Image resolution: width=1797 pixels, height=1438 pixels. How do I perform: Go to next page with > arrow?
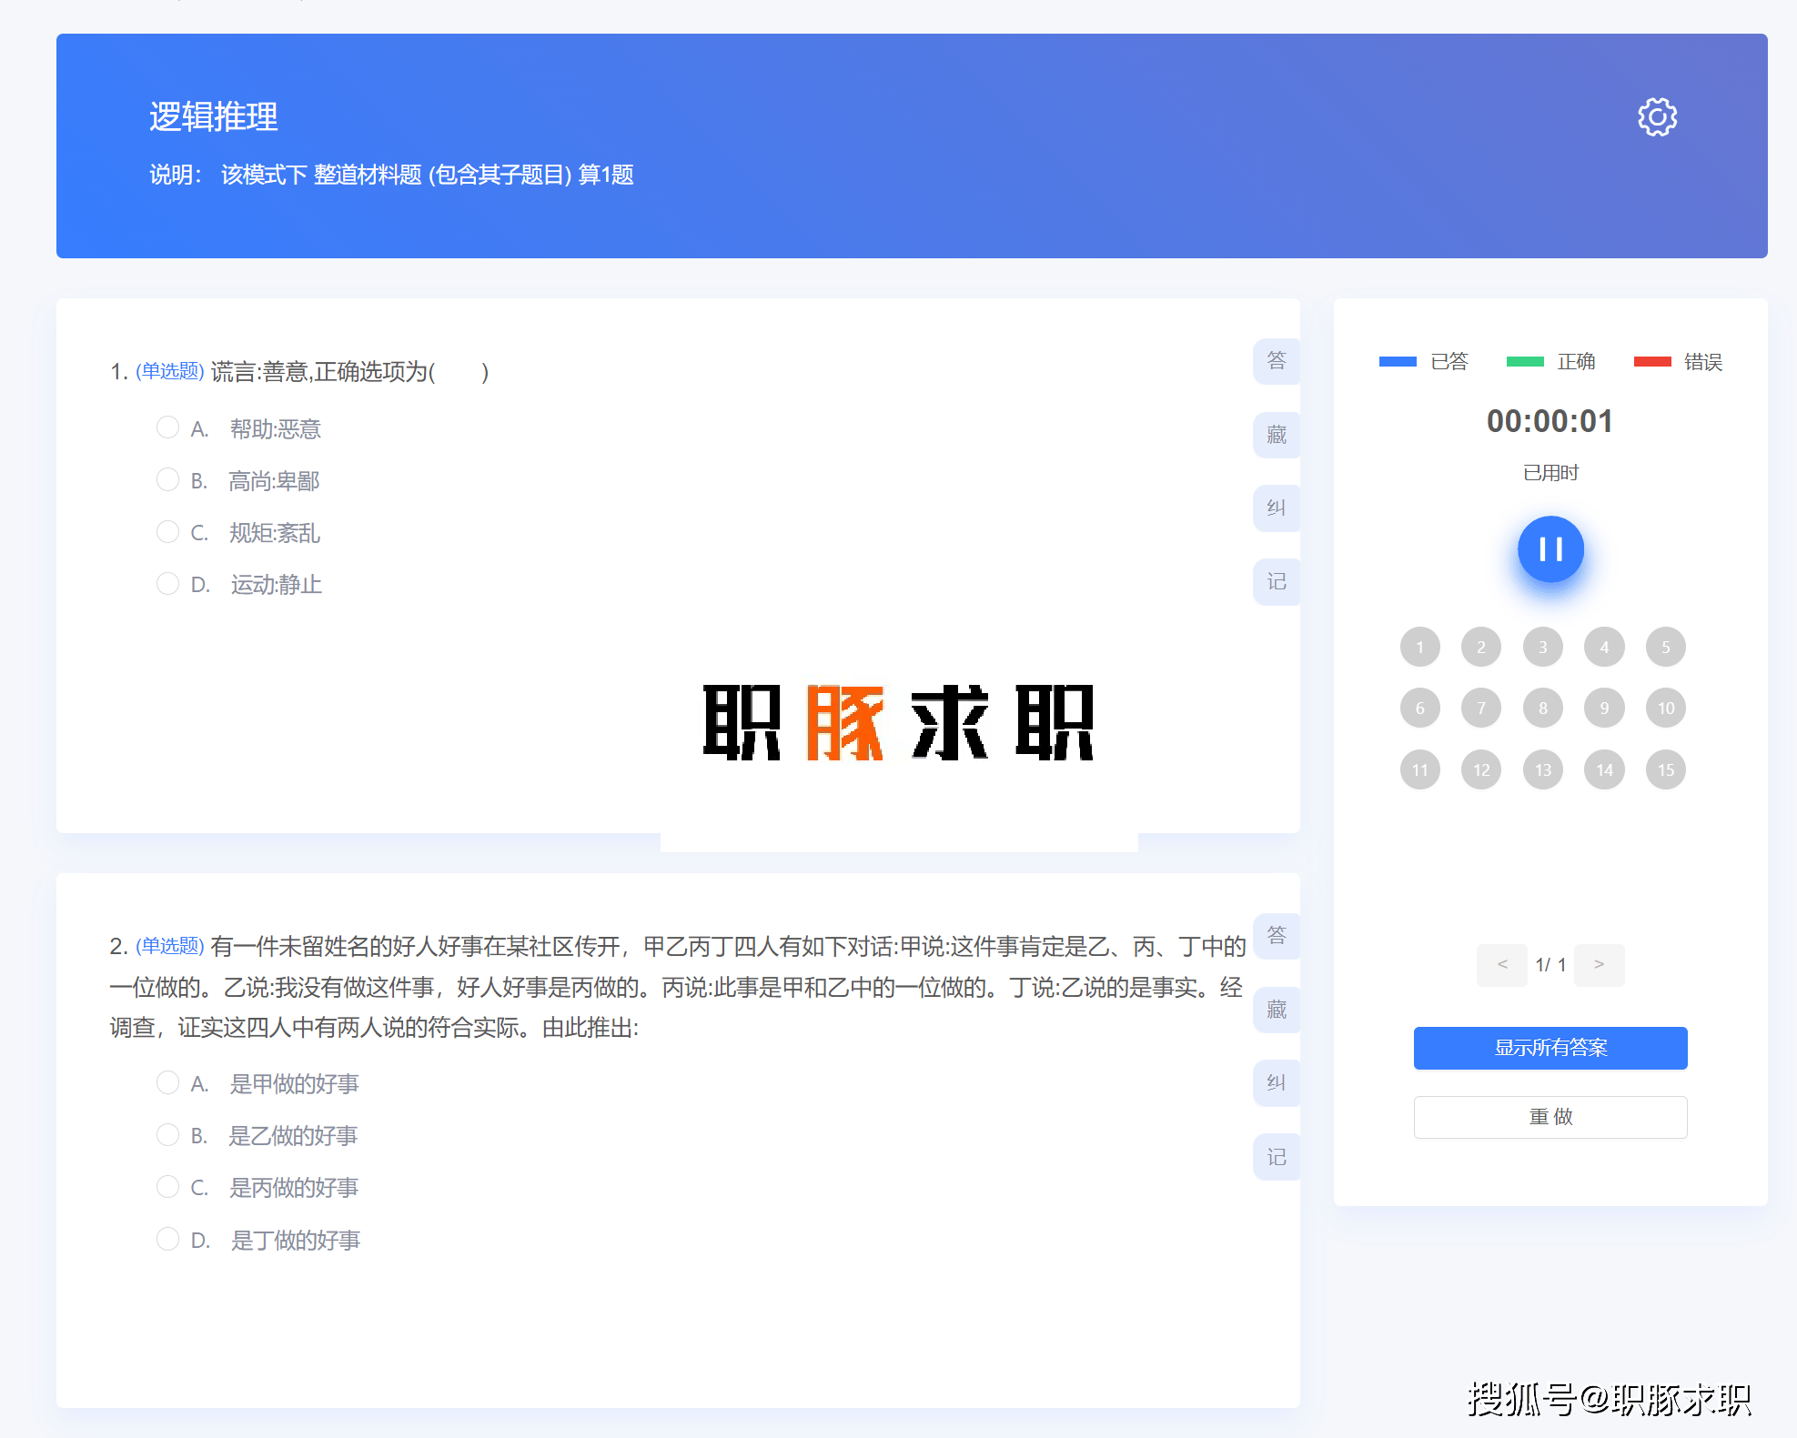1599,964
